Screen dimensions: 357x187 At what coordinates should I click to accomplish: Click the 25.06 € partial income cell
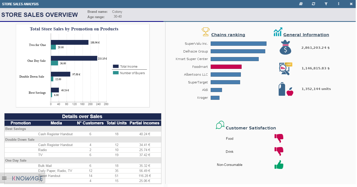pyautogui.click(x=145, y=181)
